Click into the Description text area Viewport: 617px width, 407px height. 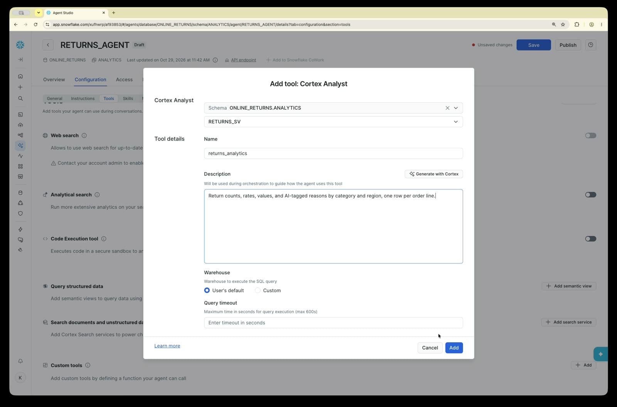coord(333,226)
